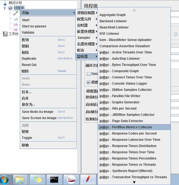
Task: Add jp@gc - AutoStop Listener
Action: [x=134, y=59]
